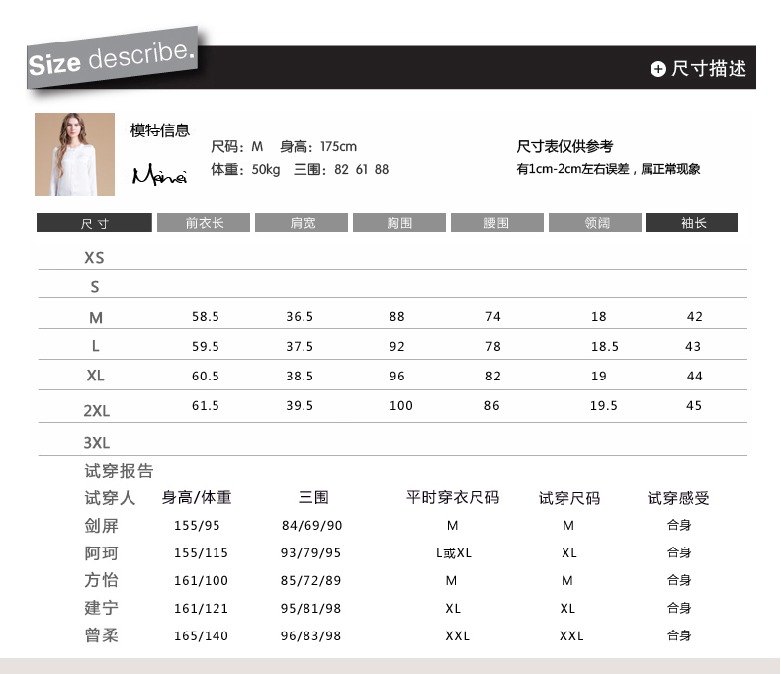This screenshot has height=674, width=781.
Task: Open the model photo thumbnail
Action: click(x=74, y=154)
